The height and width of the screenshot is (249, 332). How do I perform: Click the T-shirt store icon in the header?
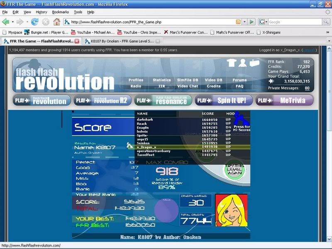[x=232, y=63]
